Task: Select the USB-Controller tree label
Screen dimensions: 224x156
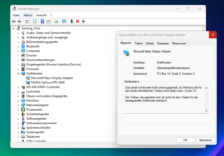Action: [x=36, y=141]
